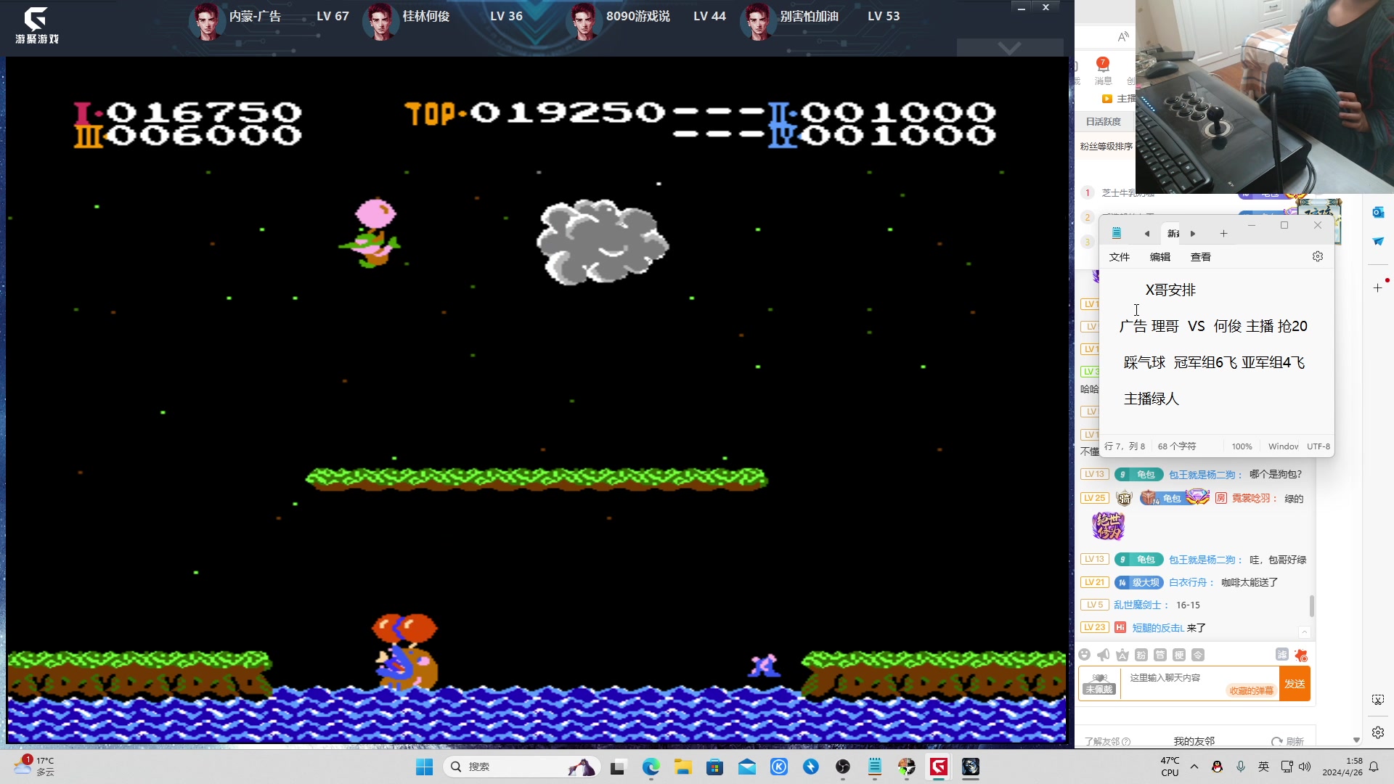Screen dimensions: 1394x784
Task: Open Windows Start menu
Action: 424,767
